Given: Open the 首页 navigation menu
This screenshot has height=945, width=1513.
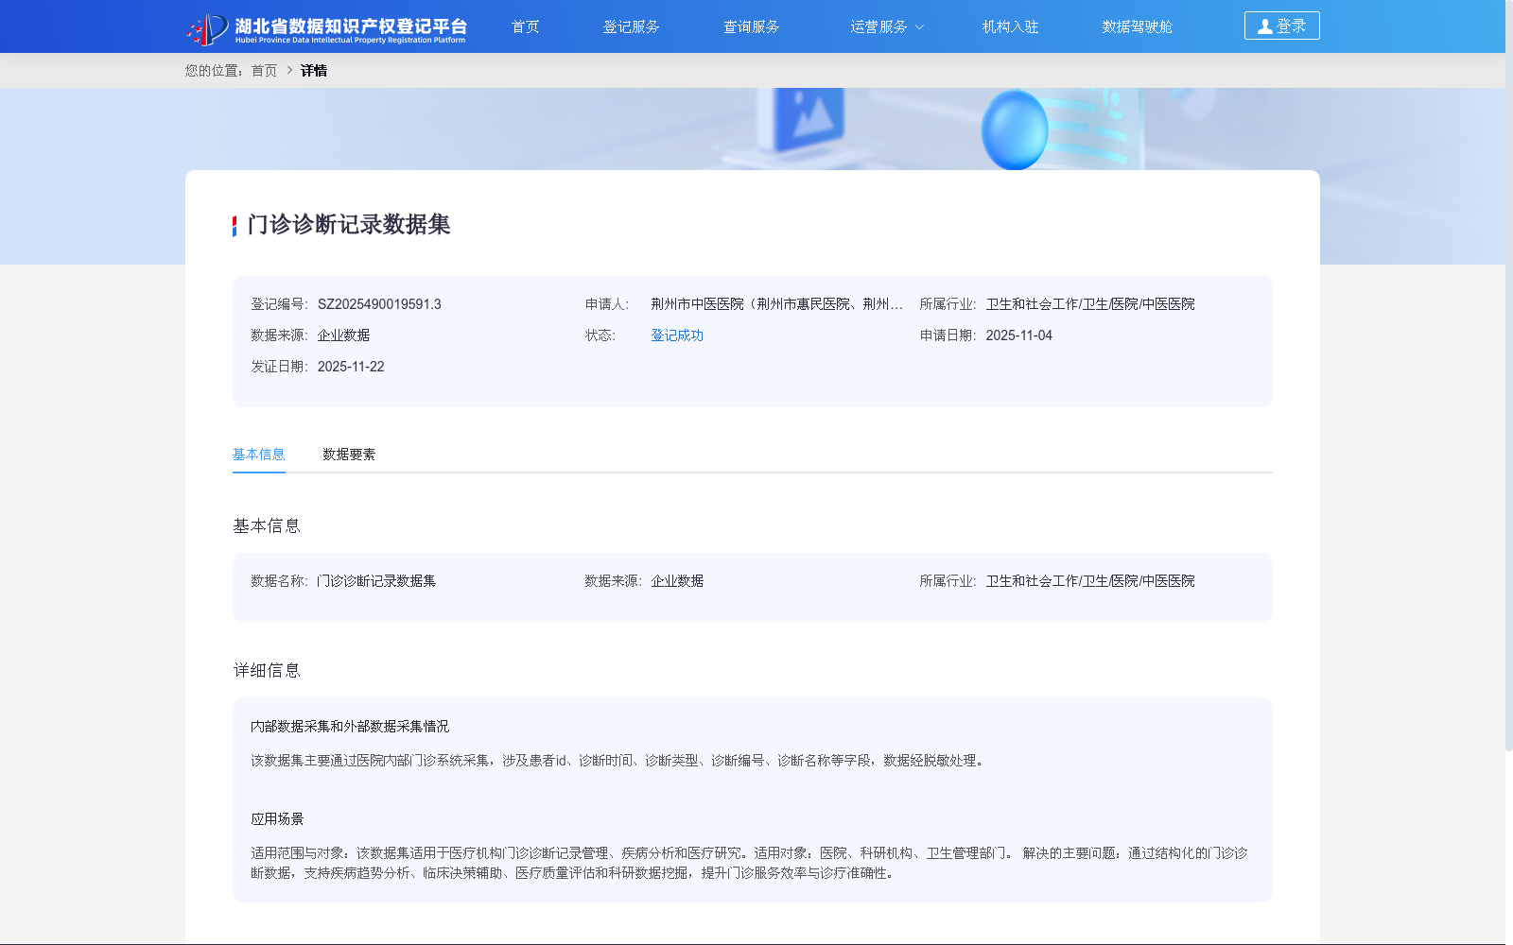Looking at the screenshot, I should [x=525, y=26].
